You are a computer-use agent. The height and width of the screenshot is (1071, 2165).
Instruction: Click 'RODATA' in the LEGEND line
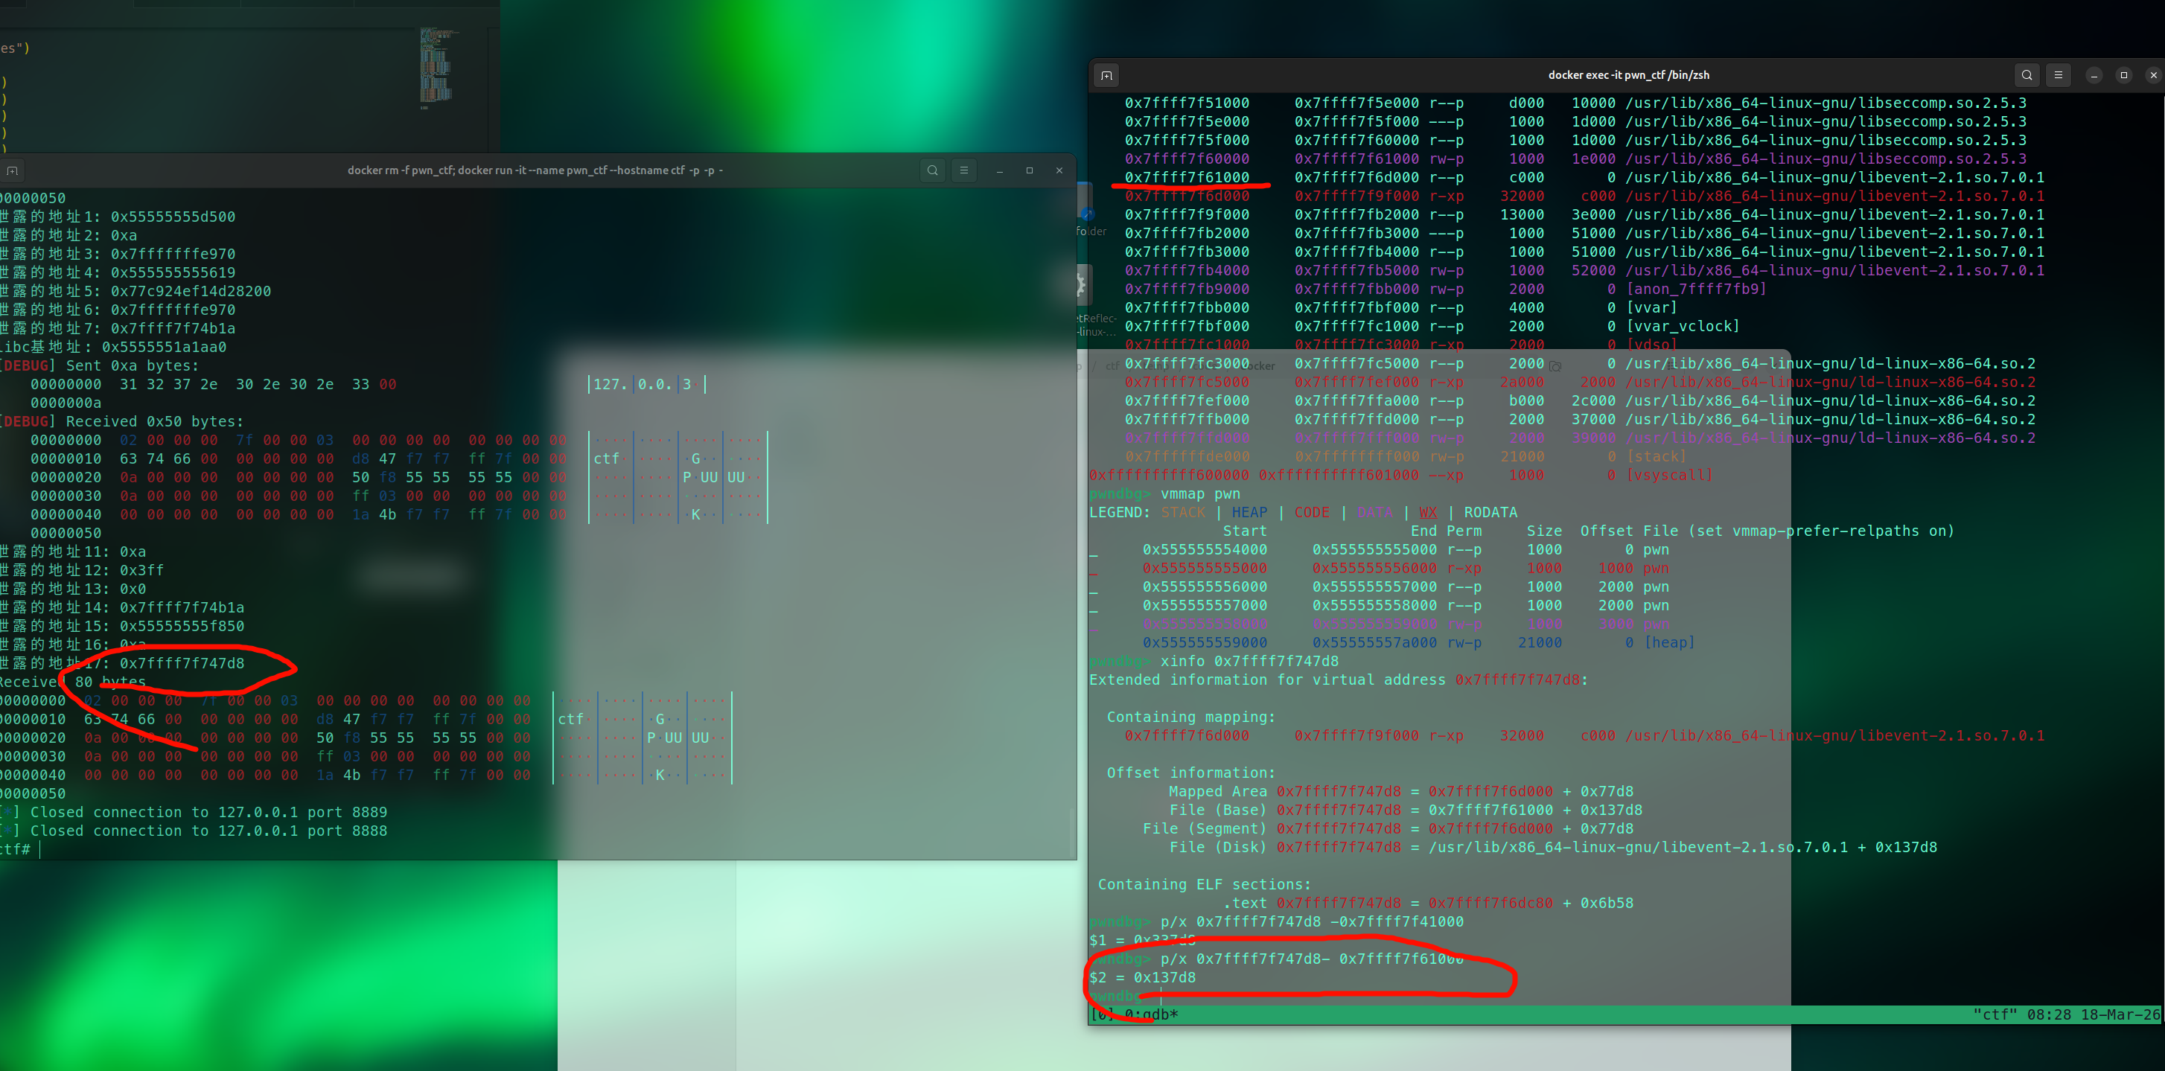point(1491,512)
